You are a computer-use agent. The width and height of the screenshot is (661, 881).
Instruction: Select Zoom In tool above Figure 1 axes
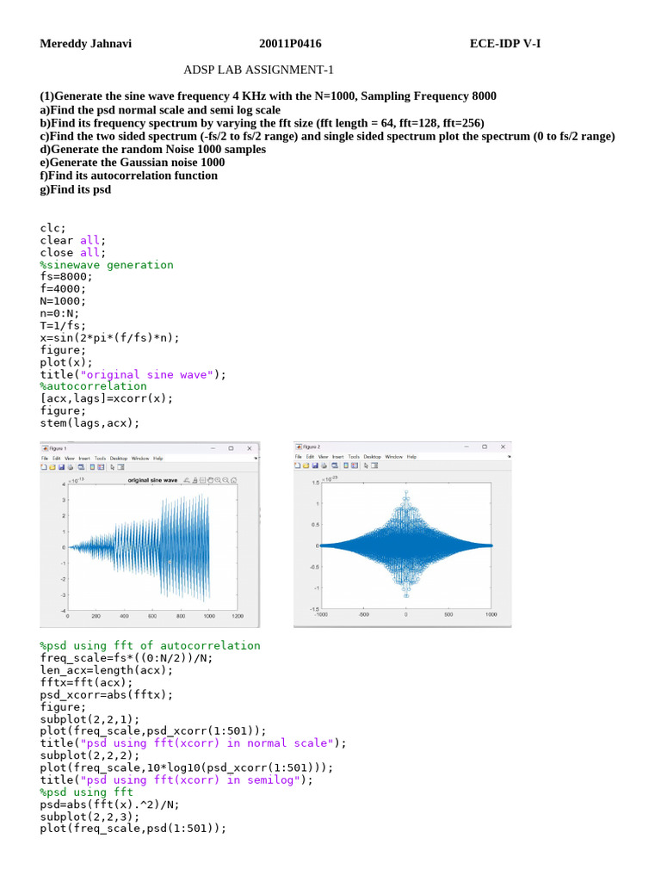click(x=218, y=480)
